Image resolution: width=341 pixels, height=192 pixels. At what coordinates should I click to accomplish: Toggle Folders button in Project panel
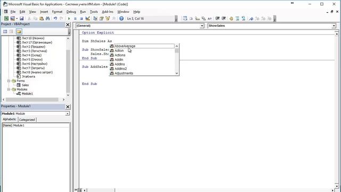click(19, 31)
